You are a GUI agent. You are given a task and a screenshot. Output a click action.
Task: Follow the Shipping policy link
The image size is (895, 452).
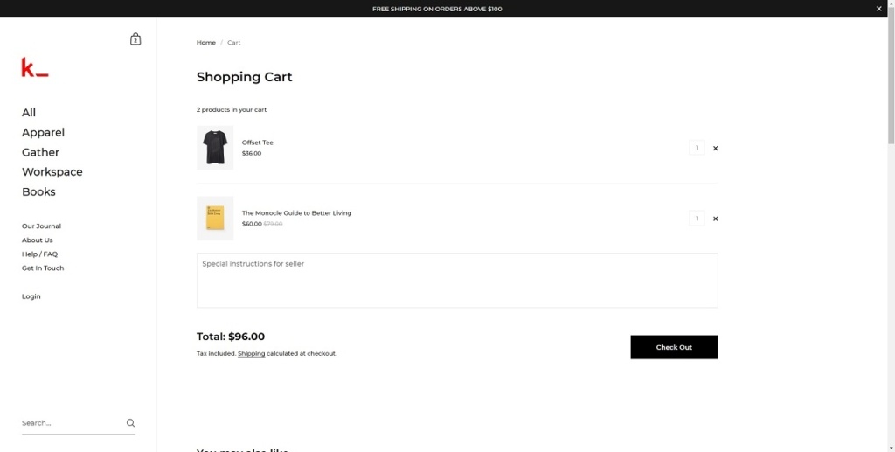click(251, 354)
